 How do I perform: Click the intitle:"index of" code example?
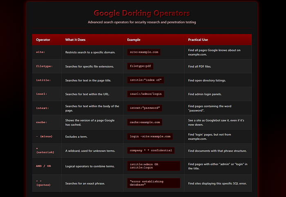coord(145,80)
